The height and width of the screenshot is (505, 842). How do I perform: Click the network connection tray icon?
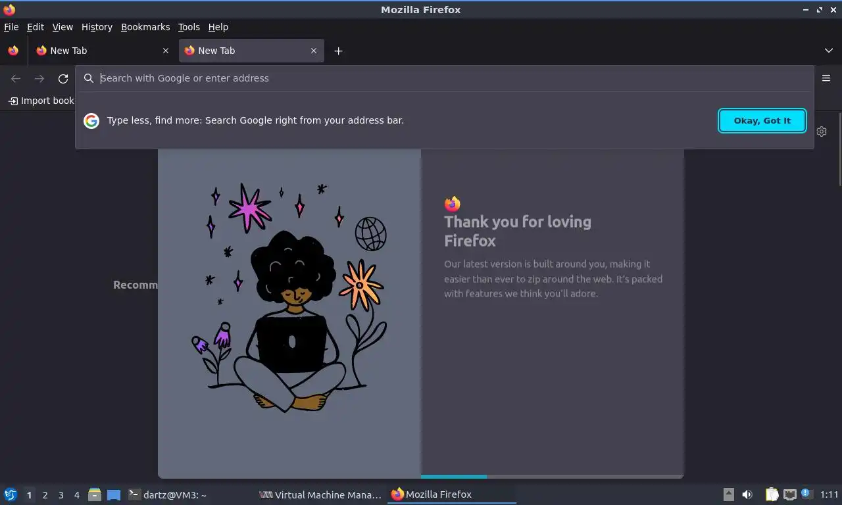click(789, 494)
